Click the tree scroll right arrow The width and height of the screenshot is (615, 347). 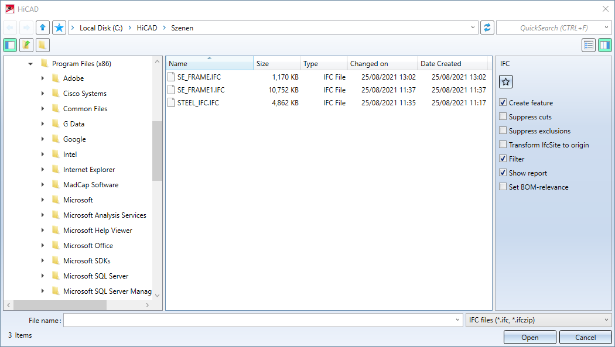pos(147,305)
